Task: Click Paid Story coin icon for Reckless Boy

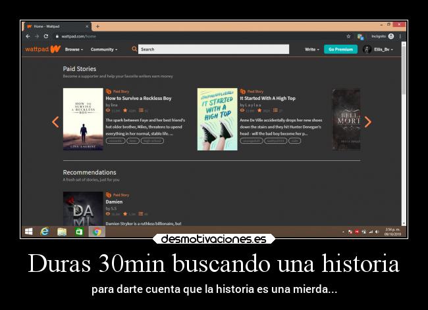Action: pos(109,91)
